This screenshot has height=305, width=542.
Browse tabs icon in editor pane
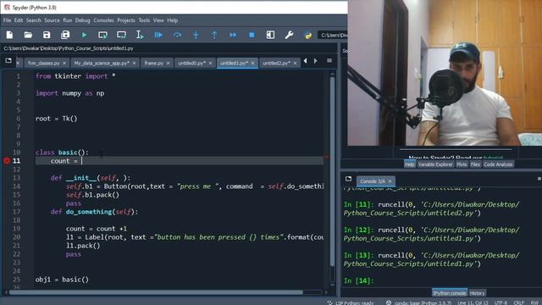(x=8, y=61)
